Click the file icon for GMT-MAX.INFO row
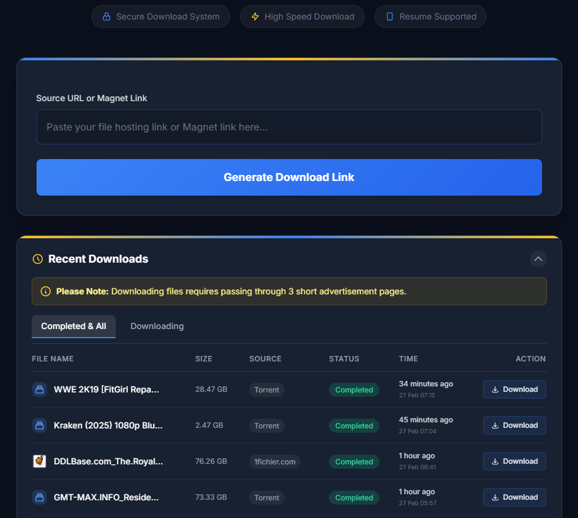 tap(40, 497)
